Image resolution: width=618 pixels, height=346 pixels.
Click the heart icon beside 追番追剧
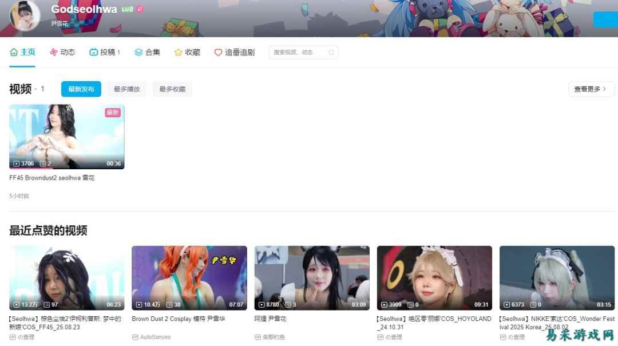point(218,52)
